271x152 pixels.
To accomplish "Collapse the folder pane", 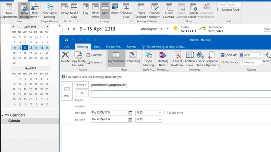I will (x=59, y=26).
